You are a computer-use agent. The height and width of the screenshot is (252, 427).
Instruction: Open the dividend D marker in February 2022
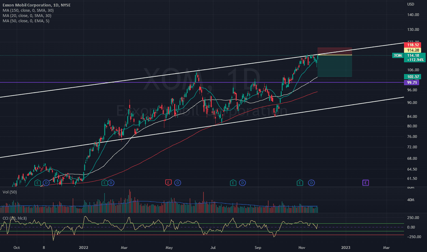(111, 183)
